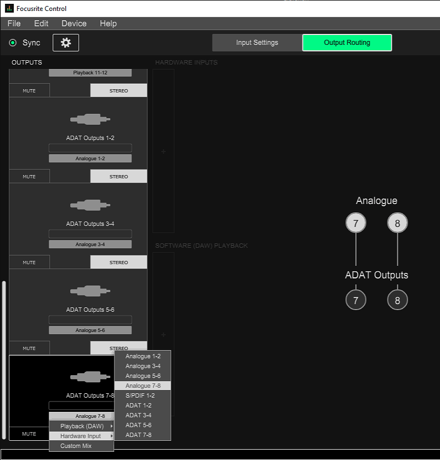The width and height of the screenshot is (440, 460).
Task: Click the ADAT Outputs 7-8 connector icon
Action: (90, 377)
